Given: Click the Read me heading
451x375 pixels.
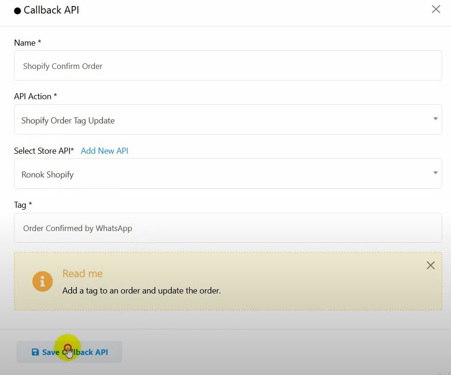Looking at the screenshot, I should point(82,273).
